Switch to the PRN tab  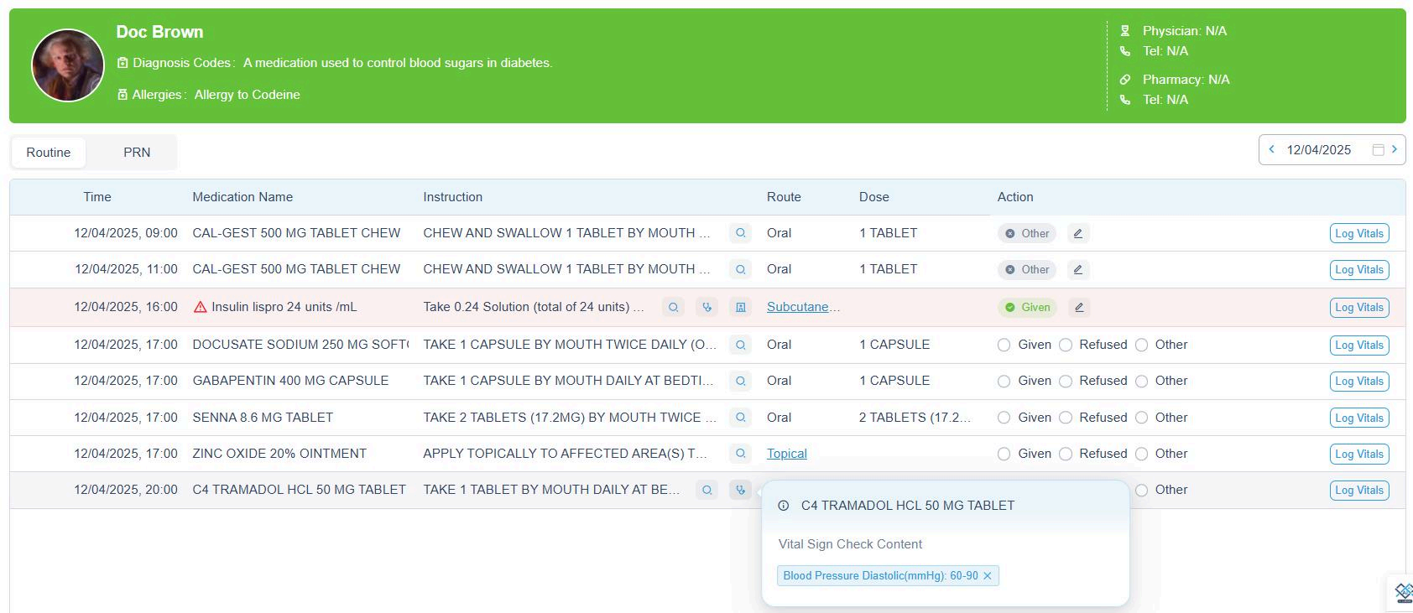137,153
